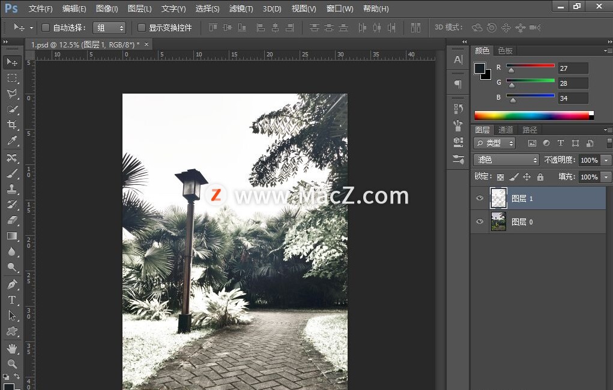Select the 图层 0 thumbnail
This screenshot has width=613, height=390.
point(498,221)
